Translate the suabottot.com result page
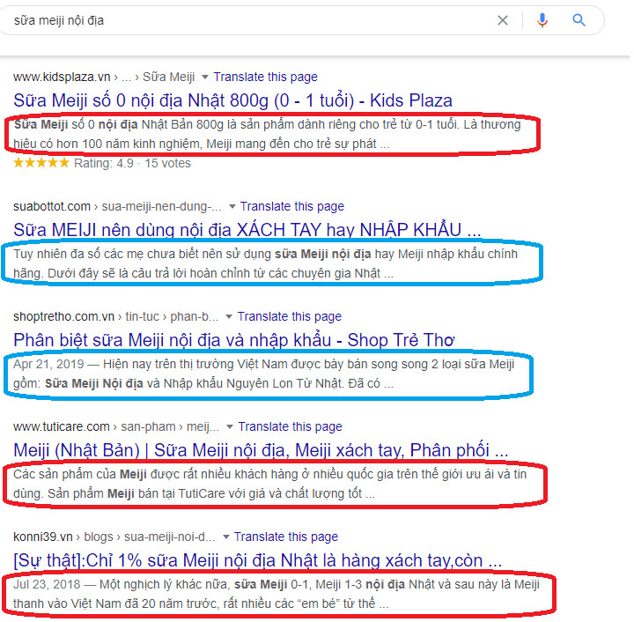This screenshot has height=622, width=634. pos(292,206)
